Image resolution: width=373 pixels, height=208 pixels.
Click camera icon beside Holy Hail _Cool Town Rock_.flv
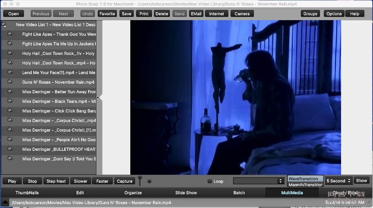point(10,53)
